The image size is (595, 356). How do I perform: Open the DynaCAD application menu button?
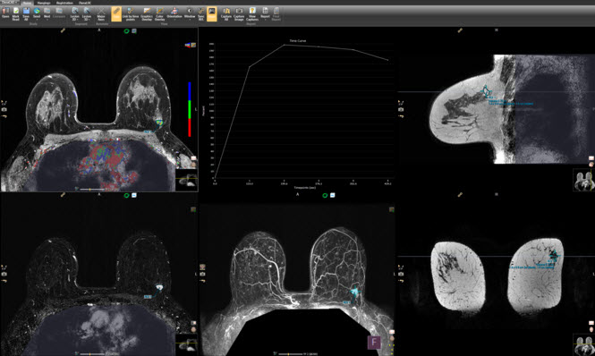10,3
